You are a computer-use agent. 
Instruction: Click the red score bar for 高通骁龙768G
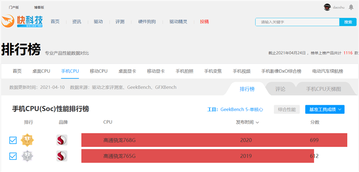[215, 140]
